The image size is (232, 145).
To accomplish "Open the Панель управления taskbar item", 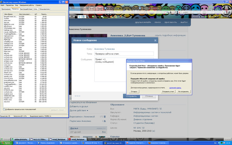I will [x=47, y=143].
